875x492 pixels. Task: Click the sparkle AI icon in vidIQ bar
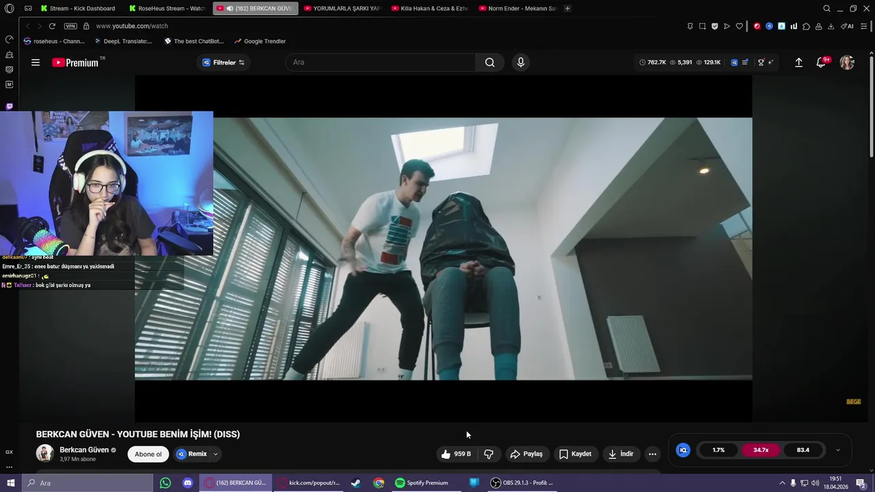coord(771,62)
